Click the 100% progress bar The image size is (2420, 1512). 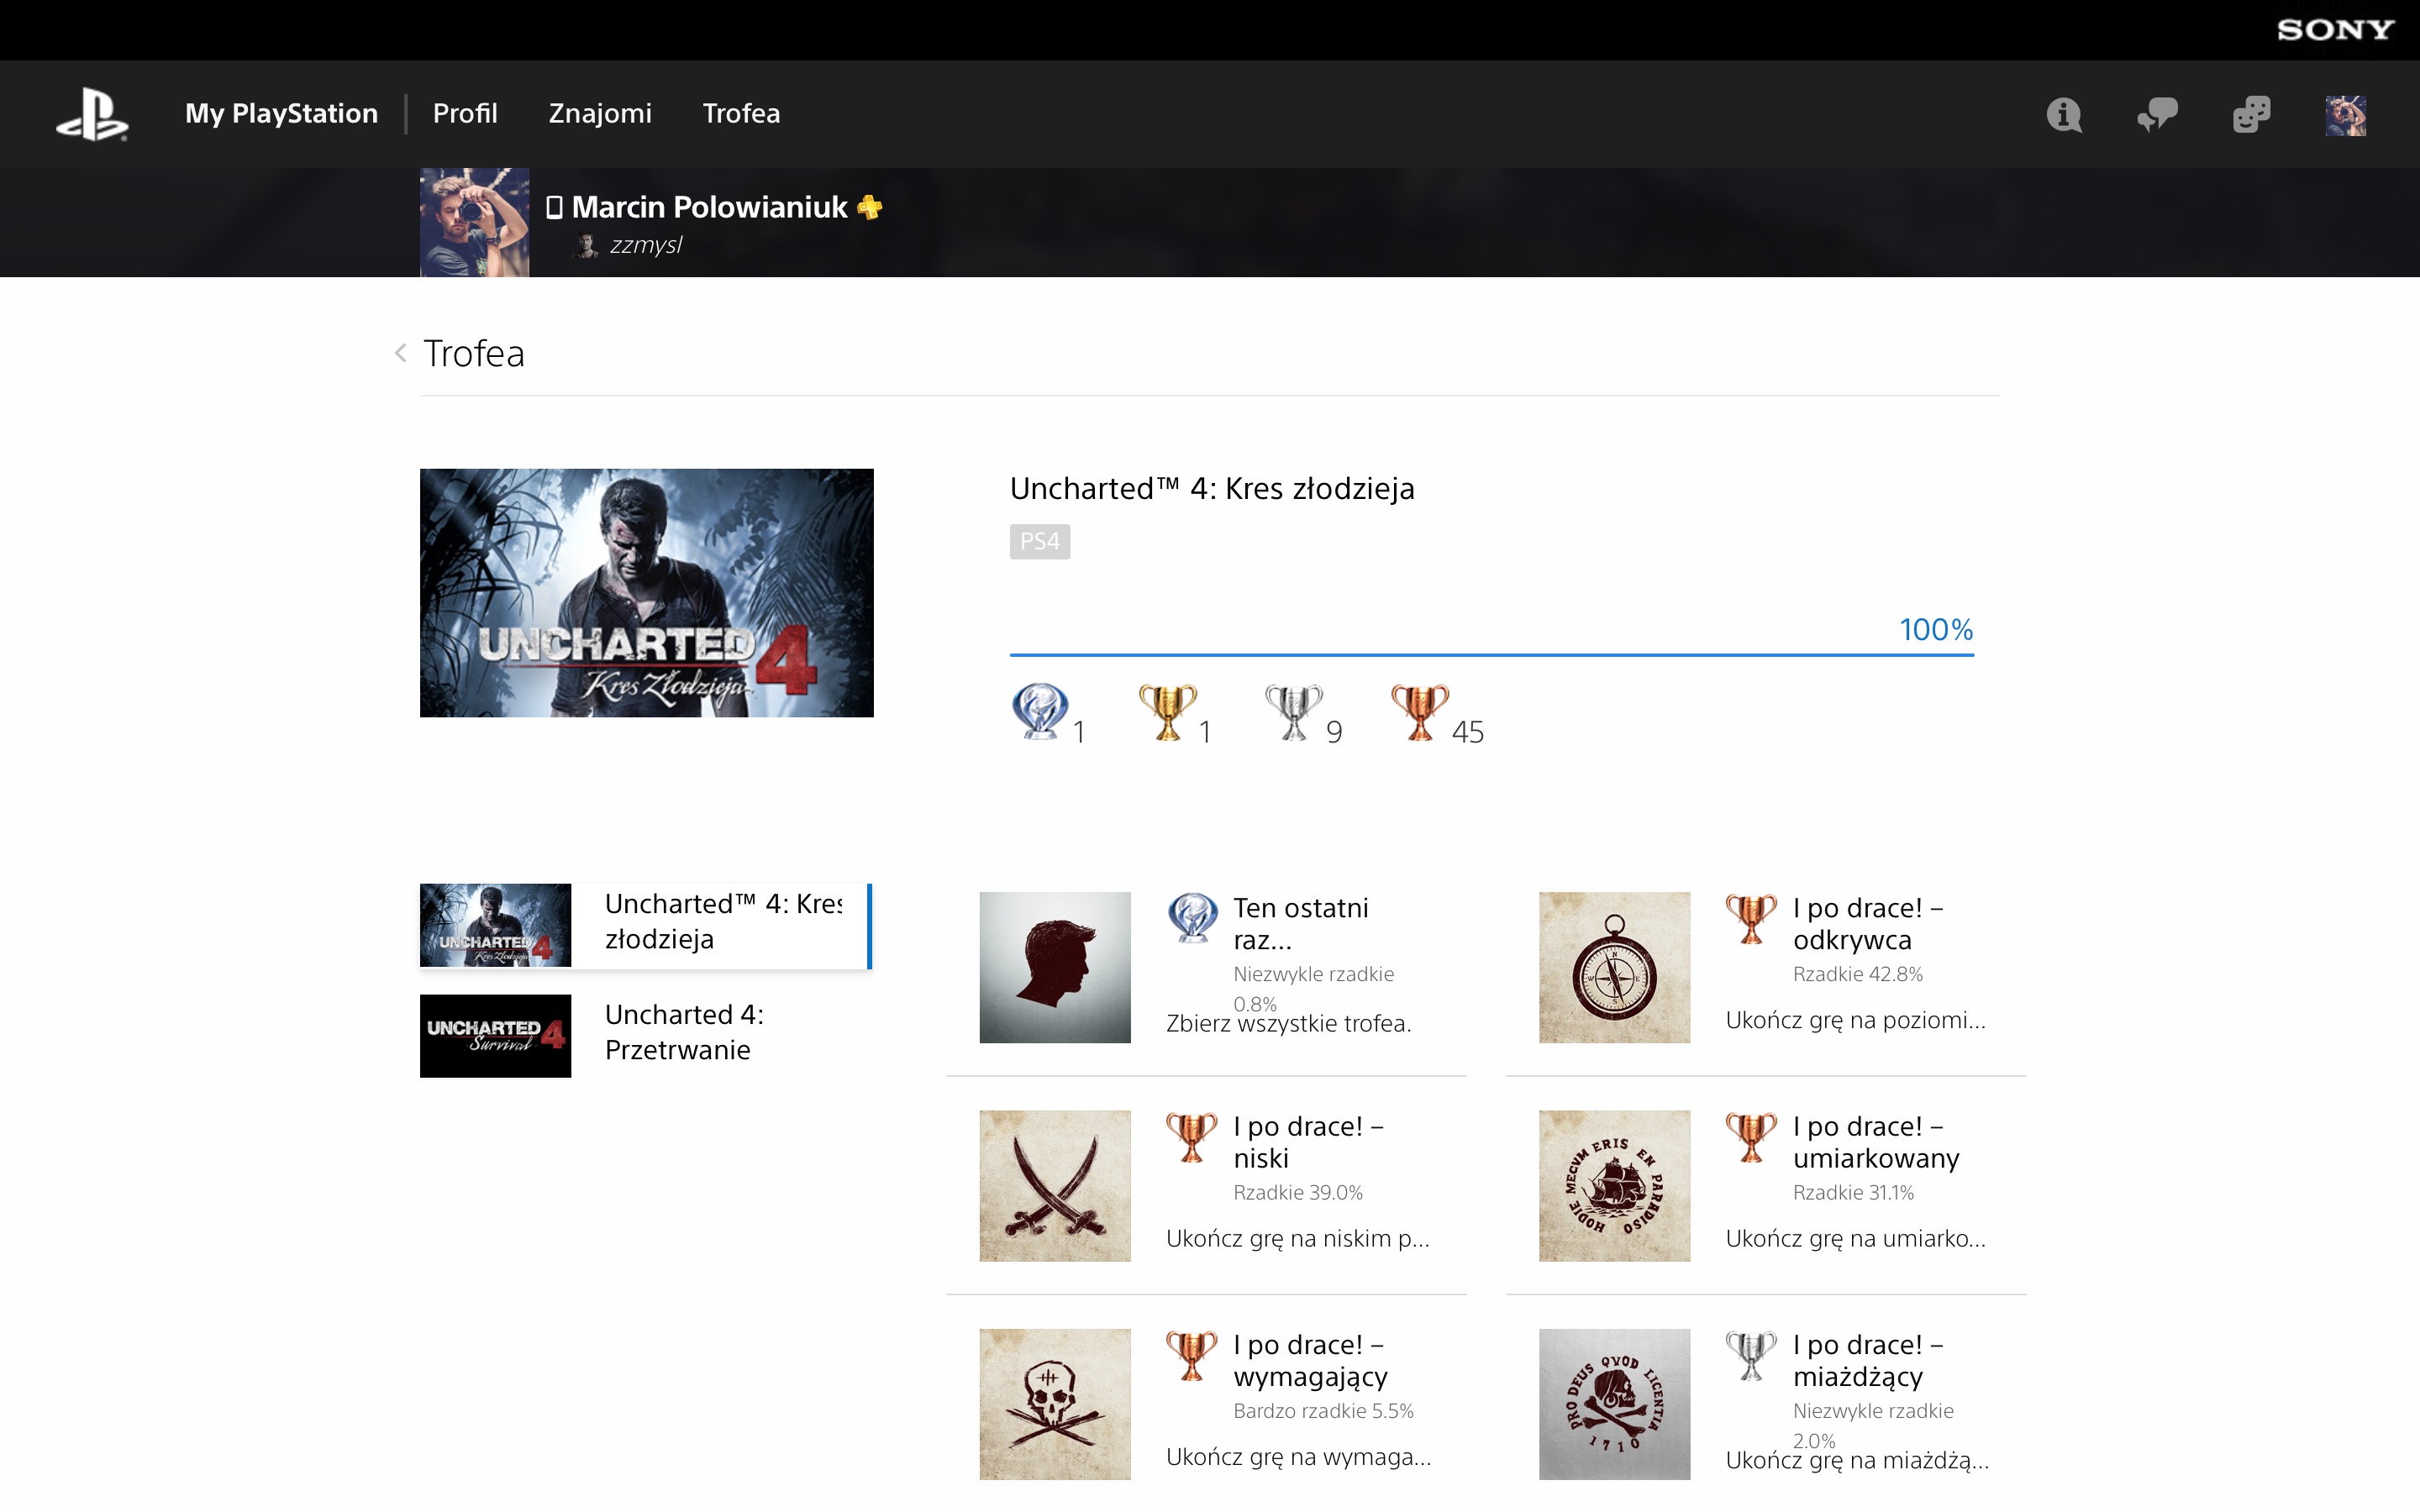[x=1492, y=655]
